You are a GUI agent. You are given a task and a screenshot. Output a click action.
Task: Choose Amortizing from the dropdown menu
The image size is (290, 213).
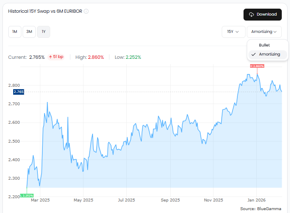(268, 54)
